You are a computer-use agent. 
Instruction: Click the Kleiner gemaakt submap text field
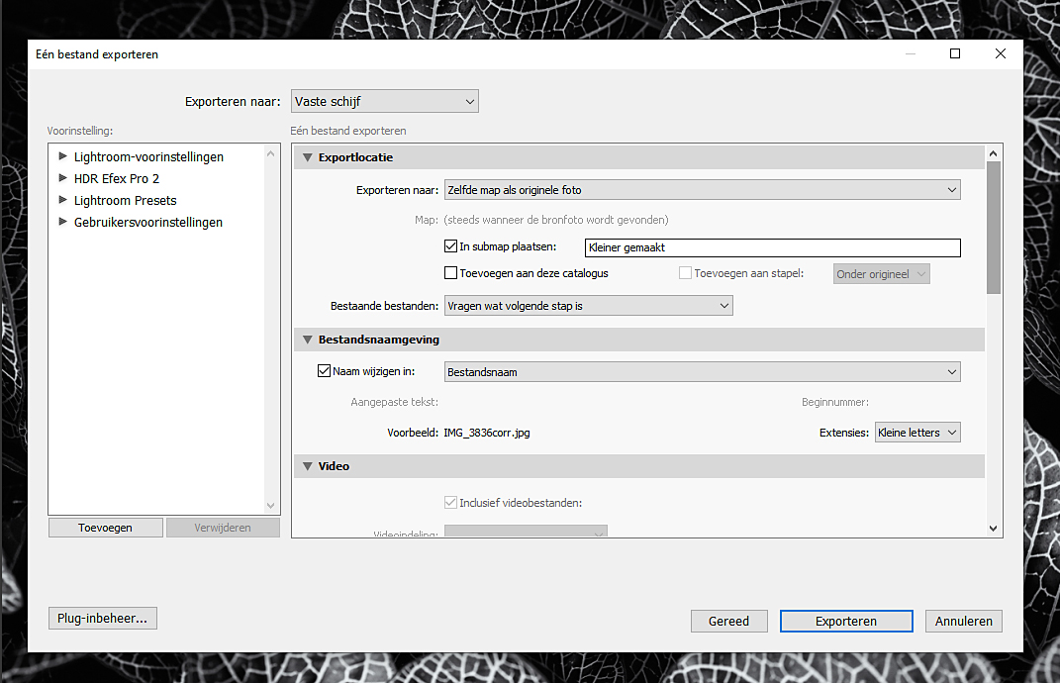[771, 248]
